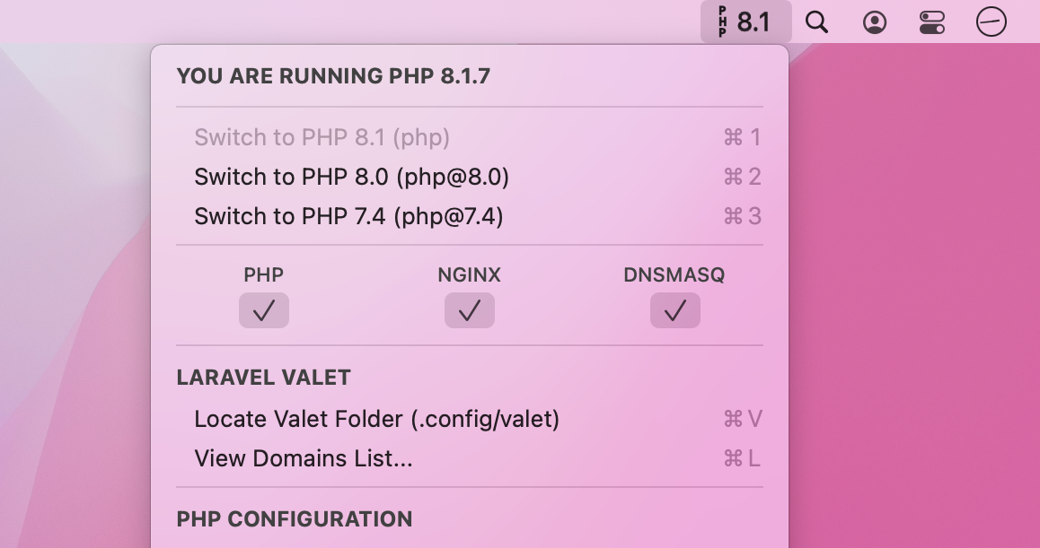Screen dimensions: 1040x548
Task: Click the PHP 8.1 menu bar icon
Action: tap(745, 22)
